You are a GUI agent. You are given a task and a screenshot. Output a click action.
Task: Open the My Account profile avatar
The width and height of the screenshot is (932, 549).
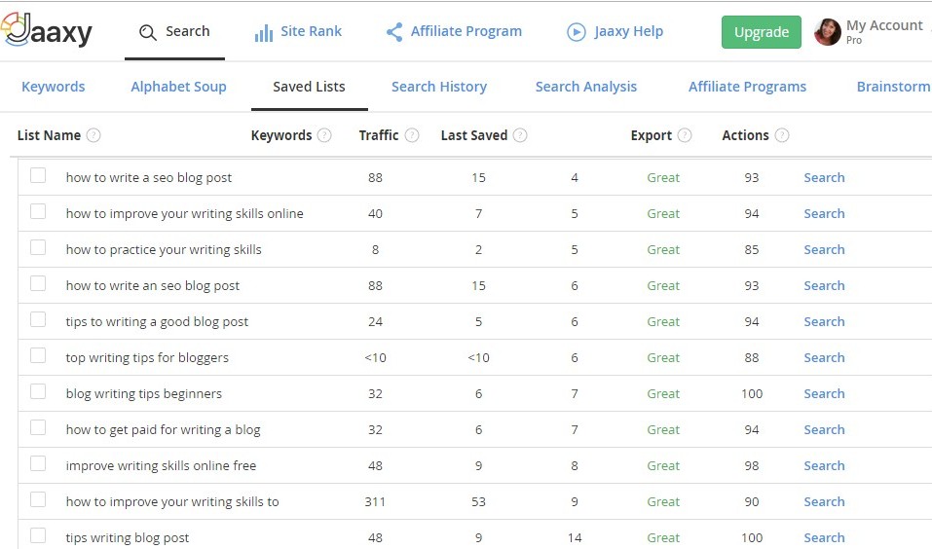tap(828, 32)
